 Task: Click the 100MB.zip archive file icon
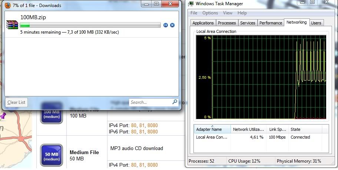click(12, 24)
